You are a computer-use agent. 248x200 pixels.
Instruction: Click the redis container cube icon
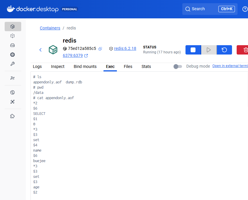53,50
